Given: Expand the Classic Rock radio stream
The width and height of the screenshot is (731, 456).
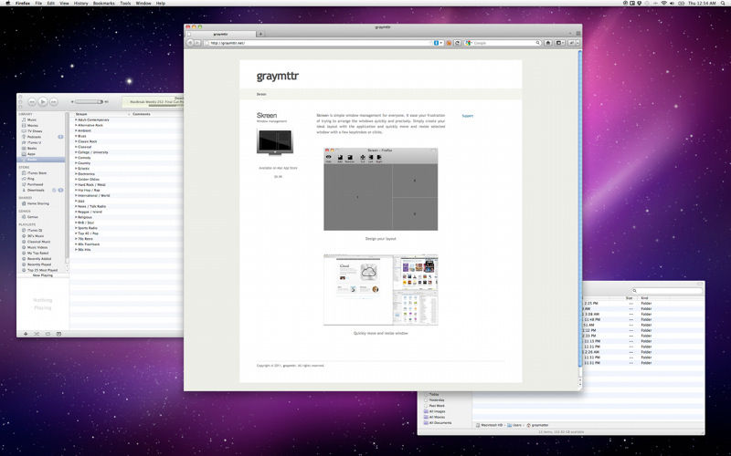Looking at the screenshot, I should (76, 141).
